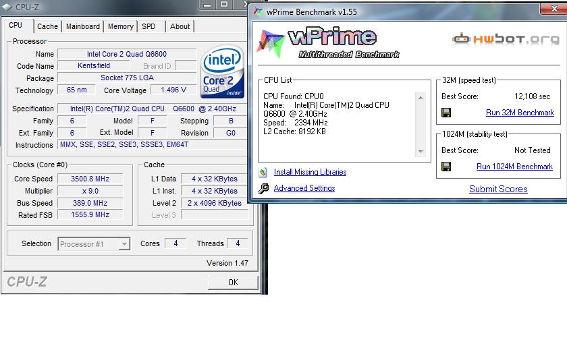Click the Advanced Settings wrench icon
The width and height of the screenshot is (567, 354).
263,188
